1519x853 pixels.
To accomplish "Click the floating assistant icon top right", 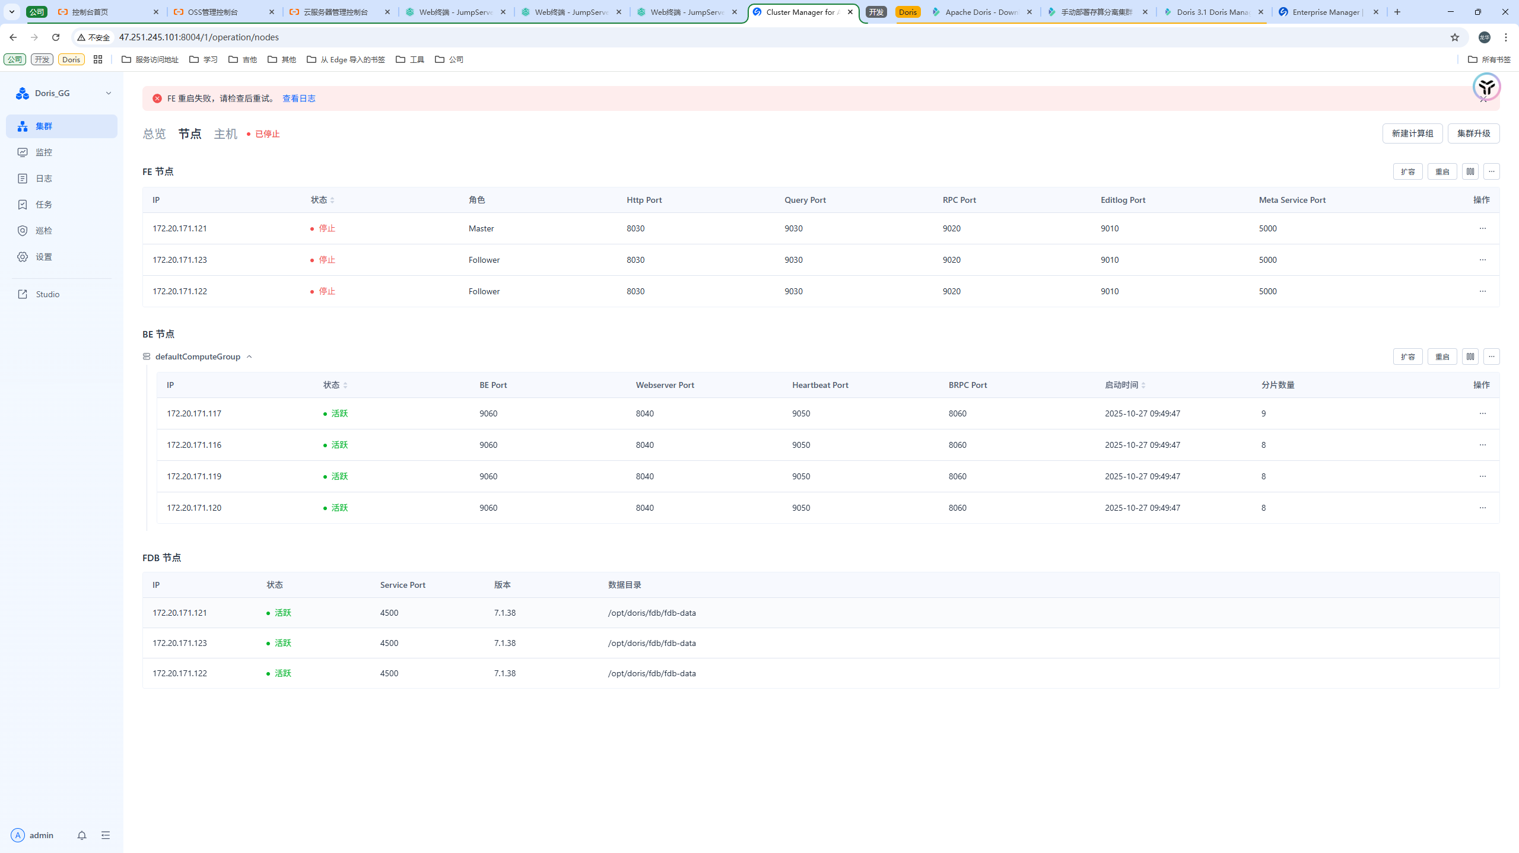I will click(x=1486, y=87).
